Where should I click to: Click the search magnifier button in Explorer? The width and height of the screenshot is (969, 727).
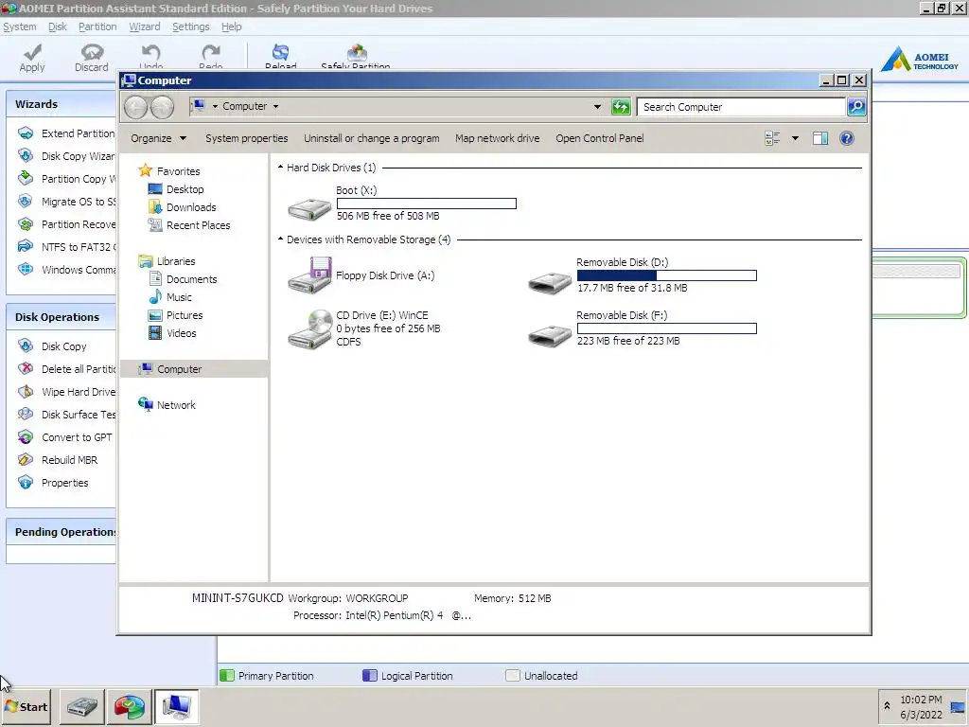(855, 107)
